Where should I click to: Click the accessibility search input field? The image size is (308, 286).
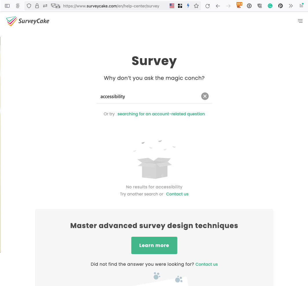pyautogui.click(x=145, y=96)
